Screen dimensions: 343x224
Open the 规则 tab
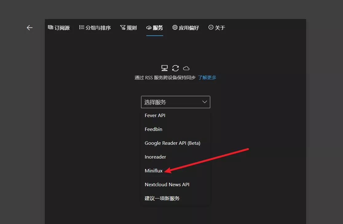click(x=128, y=28)
